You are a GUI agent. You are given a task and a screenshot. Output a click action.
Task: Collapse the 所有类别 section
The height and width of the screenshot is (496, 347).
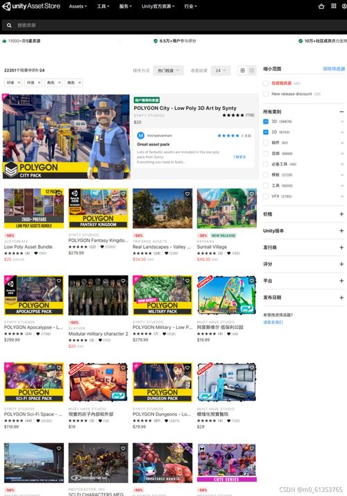click(341, 112)
